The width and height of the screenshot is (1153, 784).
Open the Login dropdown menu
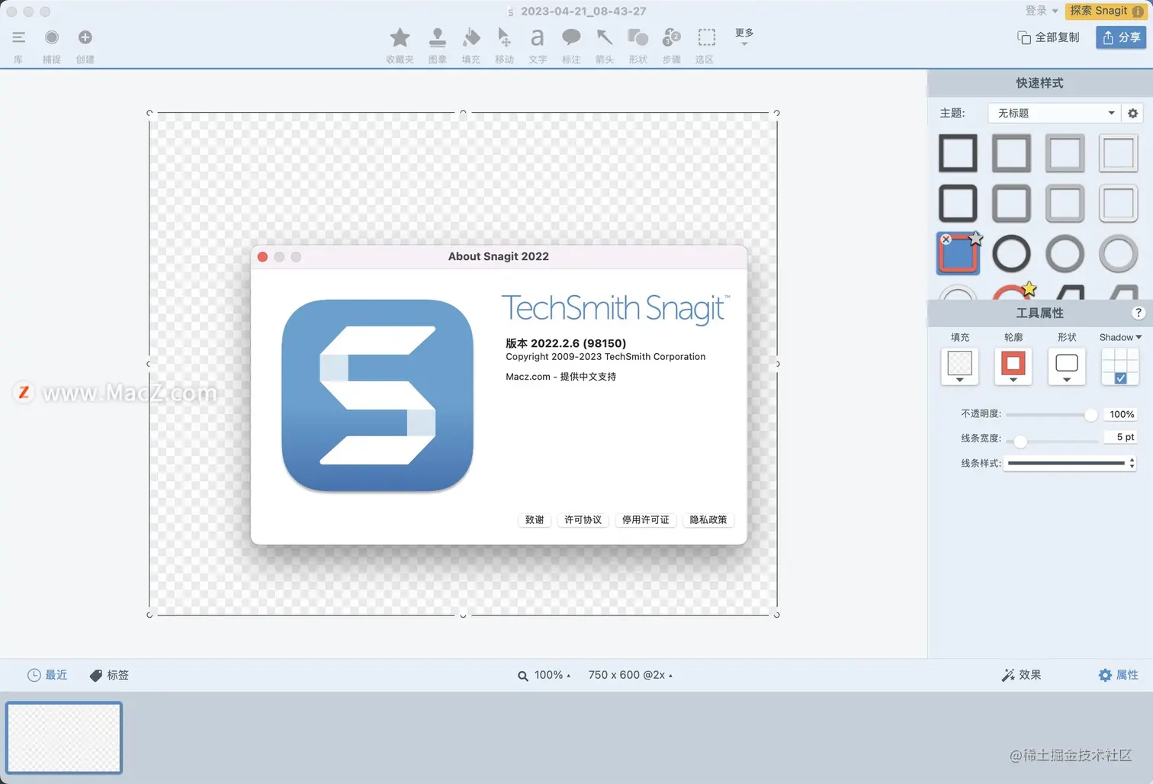click(1042, 11)
